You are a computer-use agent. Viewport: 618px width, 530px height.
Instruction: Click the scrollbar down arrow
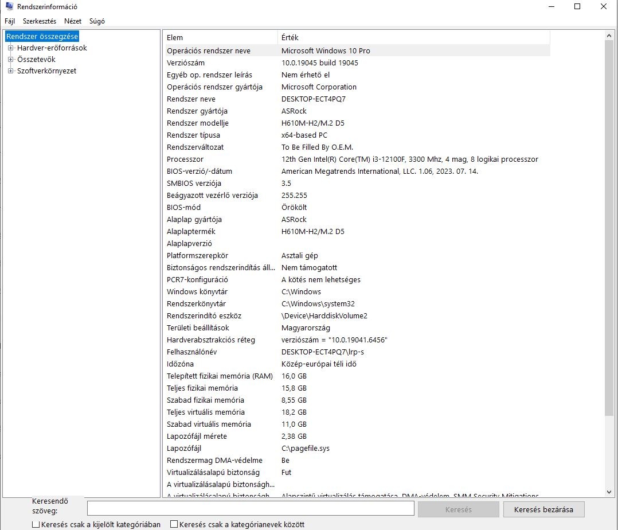609,492
